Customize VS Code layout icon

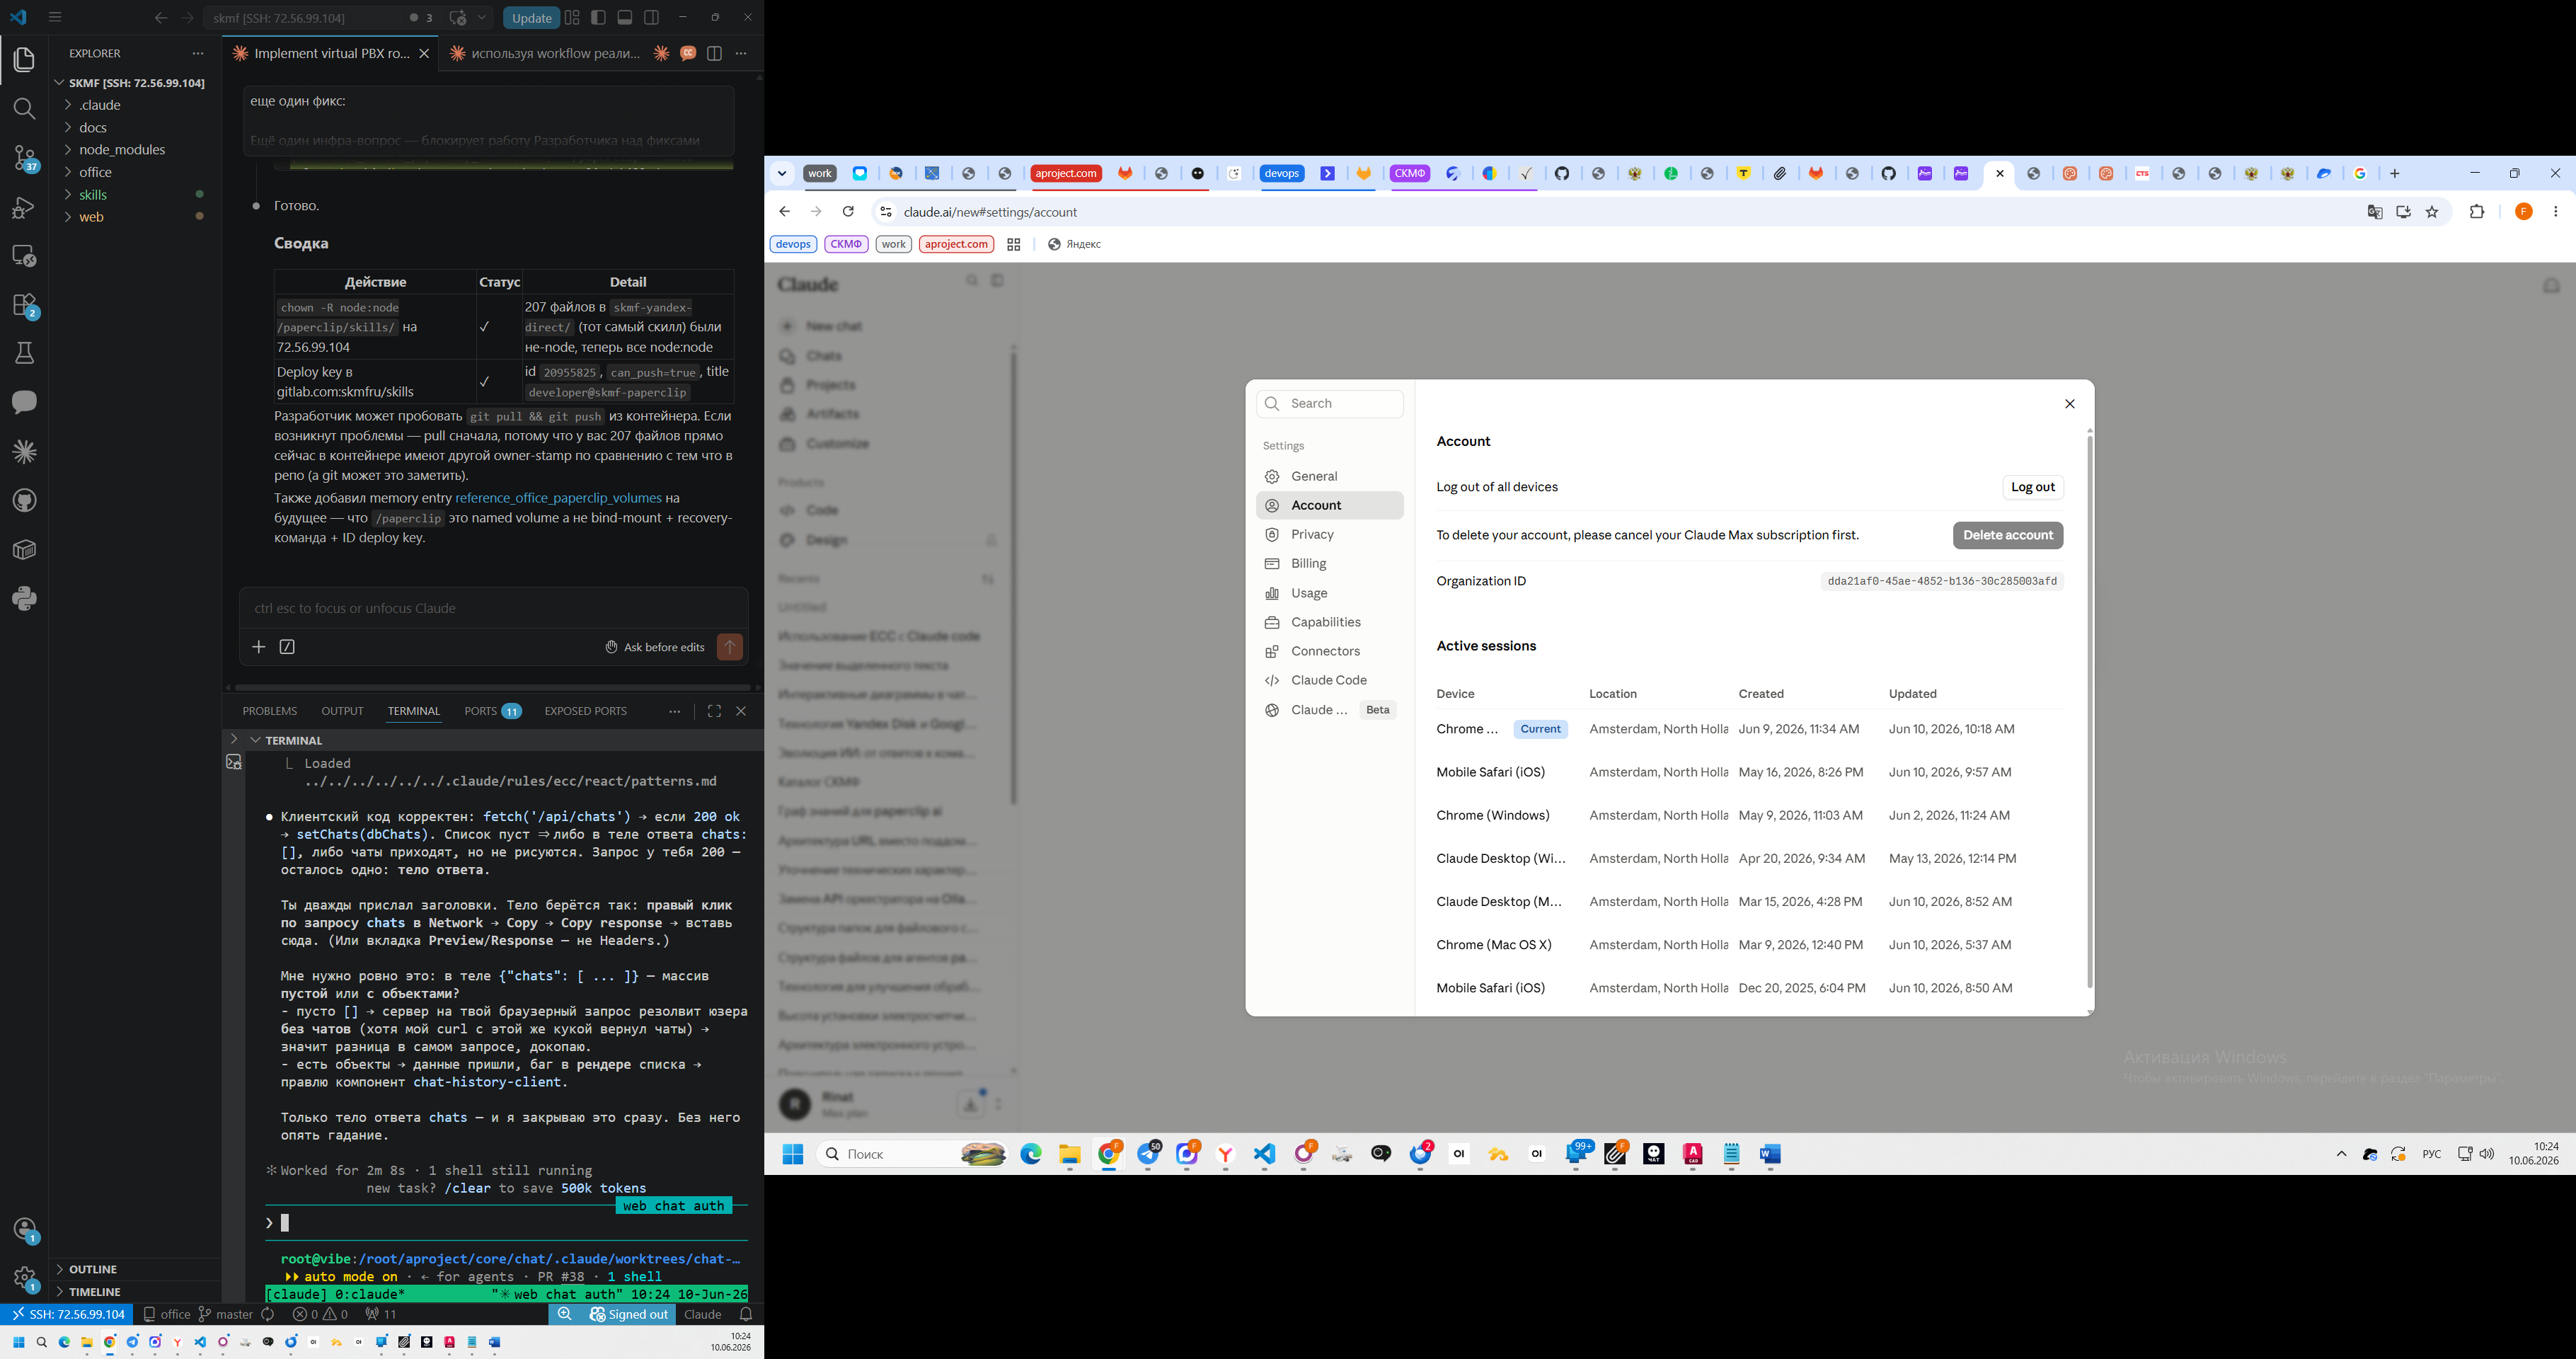point(572,18)
